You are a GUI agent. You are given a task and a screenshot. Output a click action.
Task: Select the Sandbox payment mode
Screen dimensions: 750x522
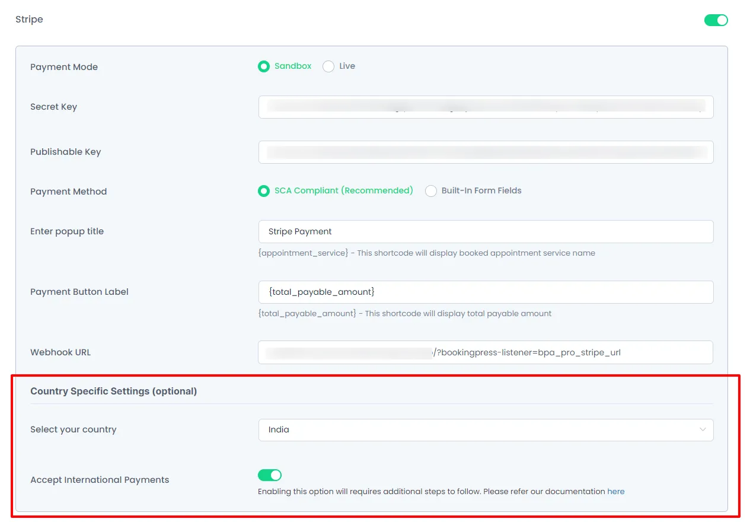click(264, 66)
